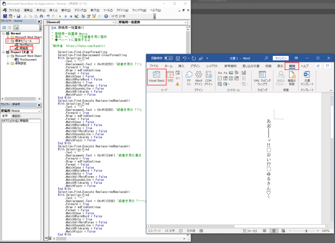Viewport: 335px width, 243px height.
Task: Expand the 参照設定 folder node
Action: [8, 63]
